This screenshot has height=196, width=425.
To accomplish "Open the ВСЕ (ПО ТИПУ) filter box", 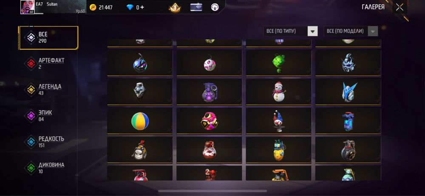I will [x=291, y=31].
